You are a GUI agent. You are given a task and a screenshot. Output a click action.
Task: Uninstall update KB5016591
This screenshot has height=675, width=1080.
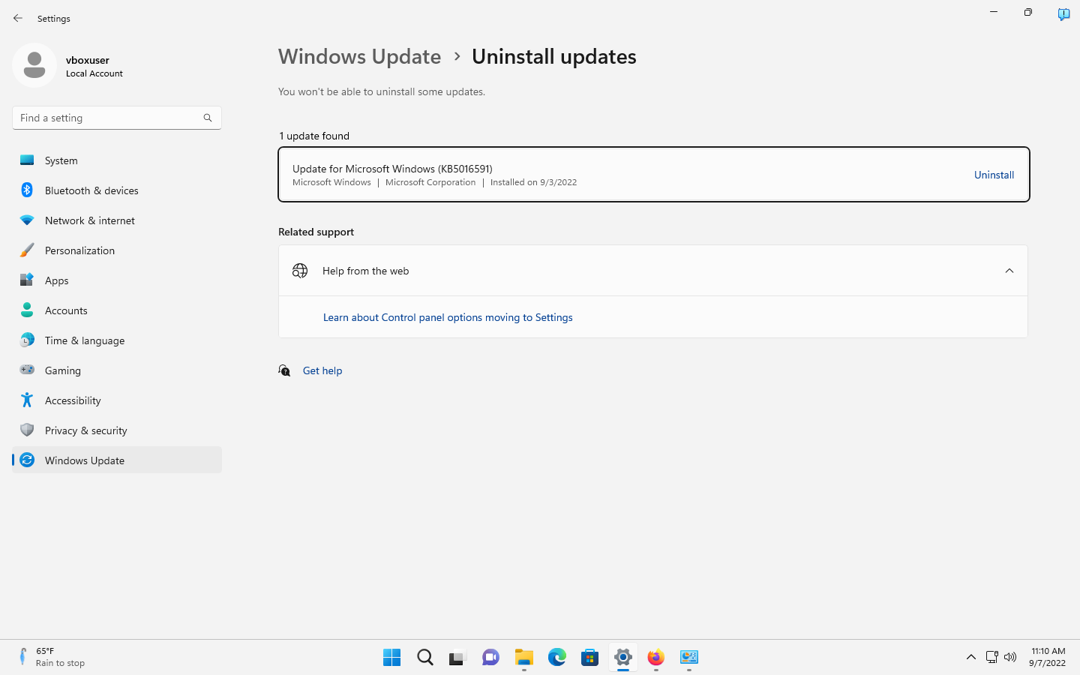(x=994, y=174)
